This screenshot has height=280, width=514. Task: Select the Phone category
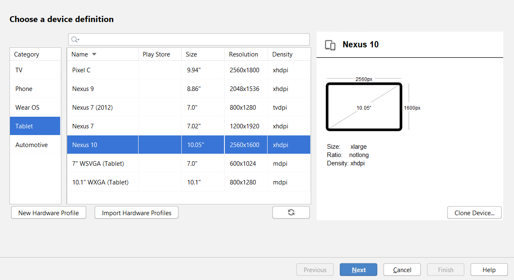click(x=35, y=89)
